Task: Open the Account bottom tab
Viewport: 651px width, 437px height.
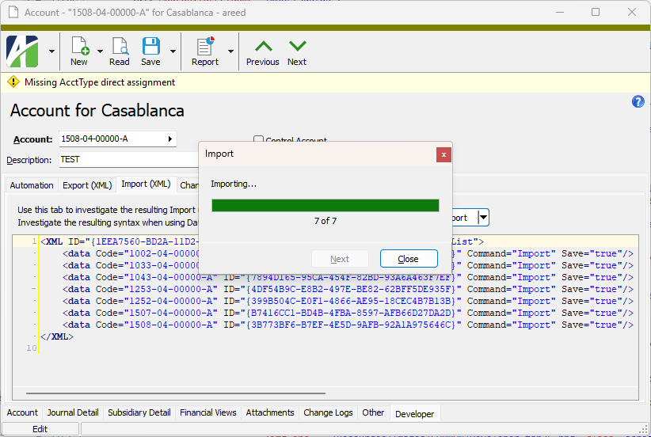Action: coord(22,412)
